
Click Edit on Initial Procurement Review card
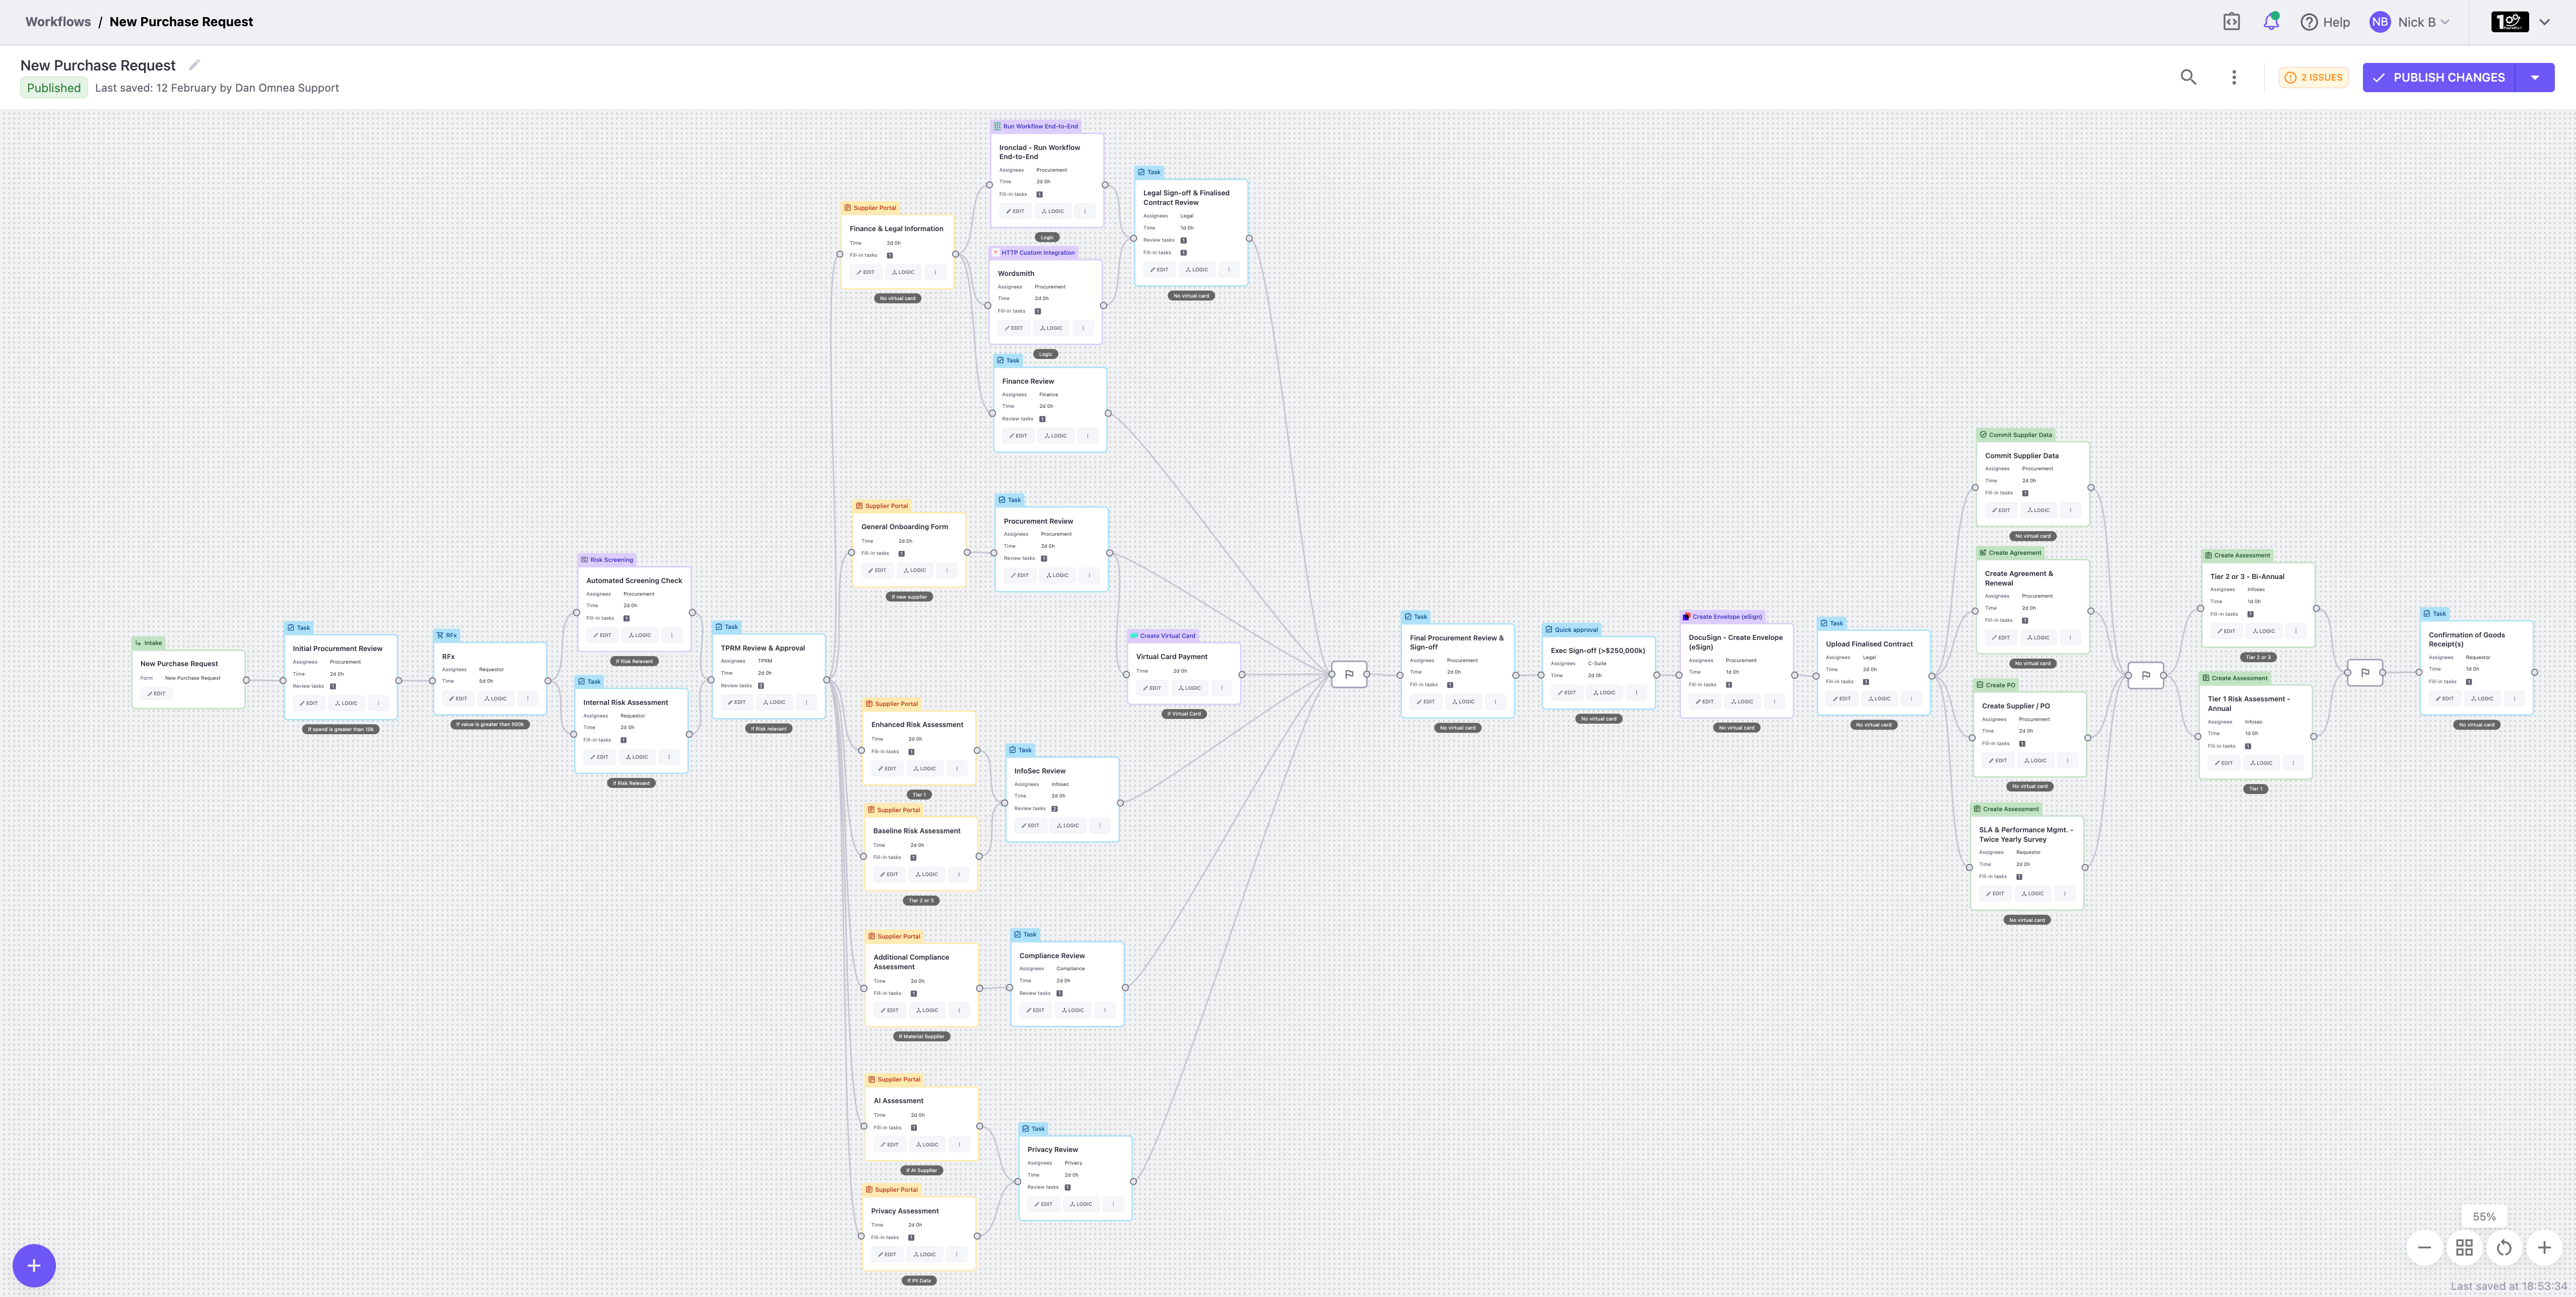(309, 702)
